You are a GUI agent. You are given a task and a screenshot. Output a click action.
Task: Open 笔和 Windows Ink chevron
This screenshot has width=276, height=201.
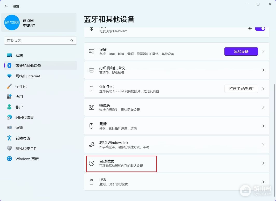[263, 144]
